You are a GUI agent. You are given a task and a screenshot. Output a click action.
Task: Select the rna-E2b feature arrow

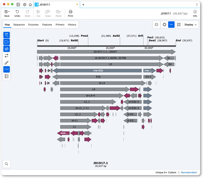click(x=97, y=71)
